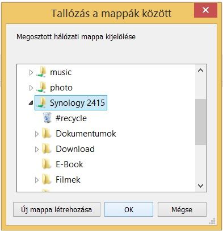Click the scrollbar down arrow
The width and height of the screenshot is (223, 231).
[x=200, y=185]
